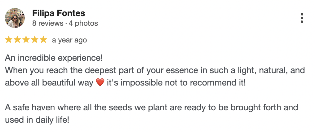Click the "a year ago" timestamp
315x132 pixels.
pos(69,40)
